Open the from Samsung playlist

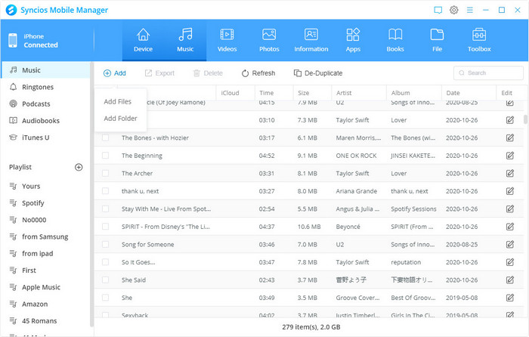pyautogui.click(x=46, y=237)
